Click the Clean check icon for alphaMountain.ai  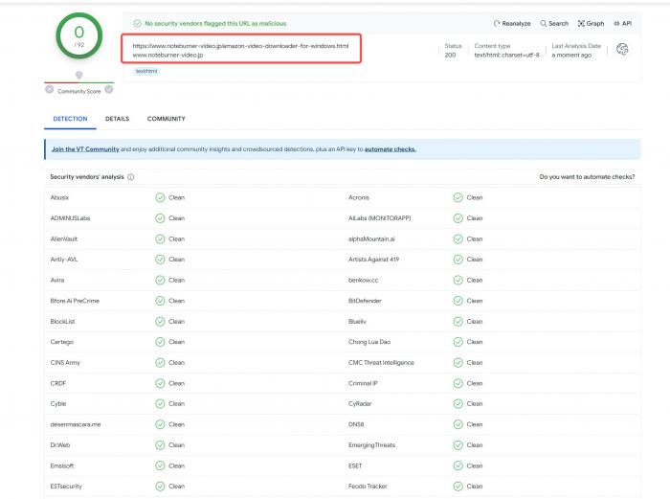[x=458, y=239]
